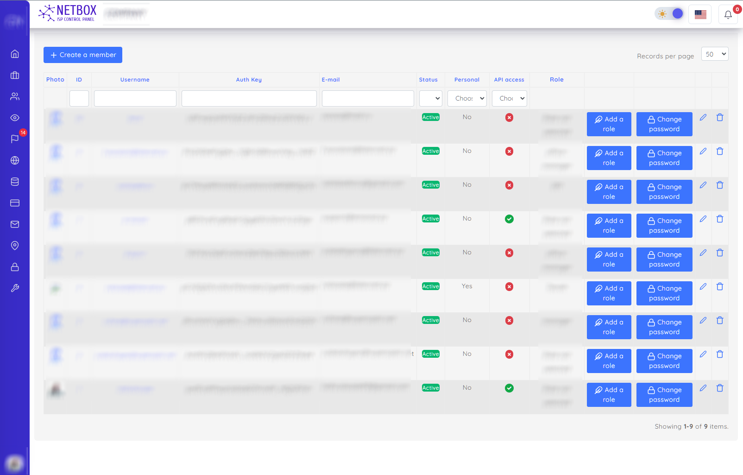The height and width of the screenshot is (475, 743).
Task: Open the flag icon with 14 badge
Action: (x=15, y=139)
